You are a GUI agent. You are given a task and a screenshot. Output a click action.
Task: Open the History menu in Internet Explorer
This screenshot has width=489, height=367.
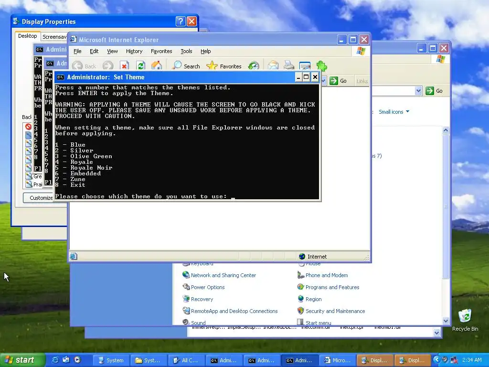coord(134,51)
